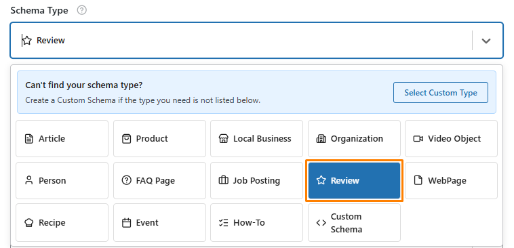Click the Schema Type help question icon
Image resolution: width=514 pixels, height=248 pixels.
click(x=82, y=10)
